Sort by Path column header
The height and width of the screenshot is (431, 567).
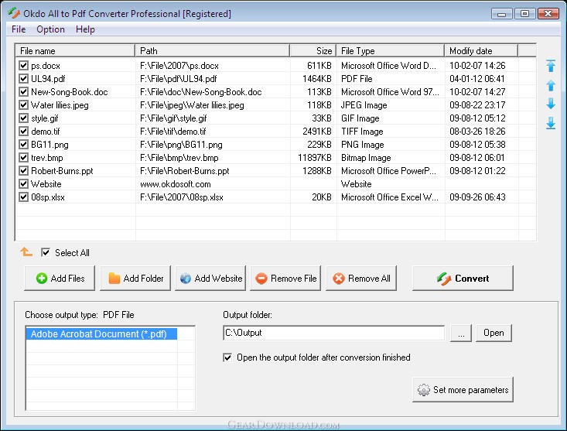[212, 50]
